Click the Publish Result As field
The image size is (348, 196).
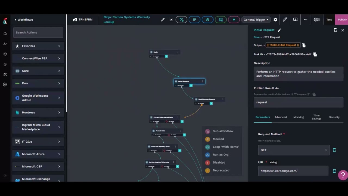pos(299,102)
